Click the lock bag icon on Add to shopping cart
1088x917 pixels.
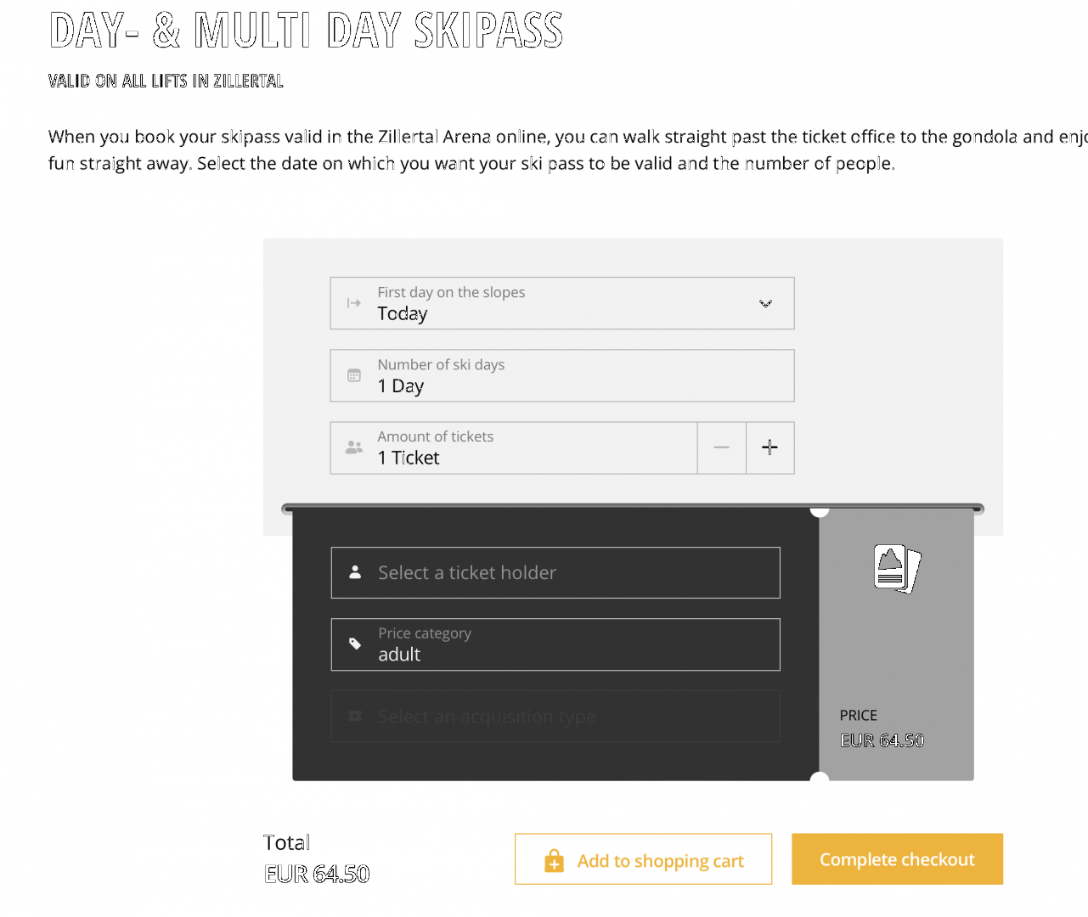(x=554, y=860)
